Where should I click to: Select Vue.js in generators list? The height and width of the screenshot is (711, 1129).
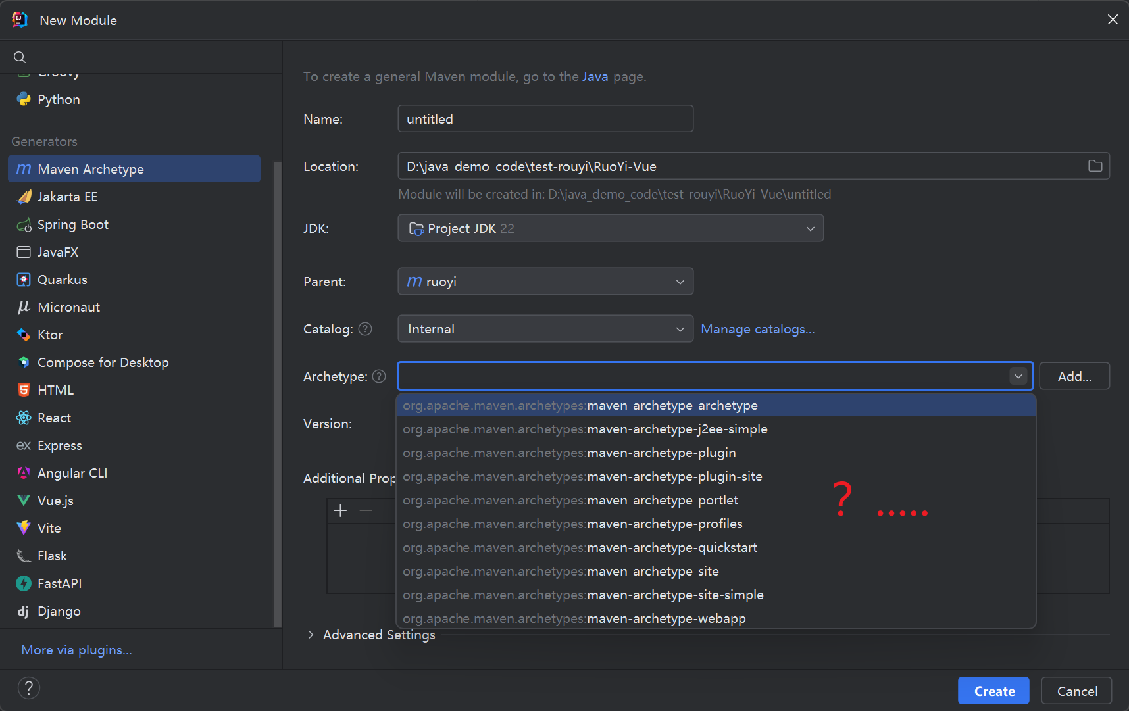pos(55,501)
